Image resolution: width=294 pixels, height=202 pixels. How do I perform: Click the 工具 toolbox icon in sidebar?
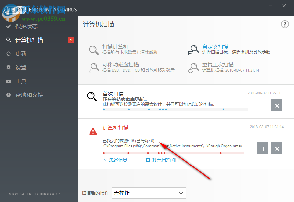(8, 81)
